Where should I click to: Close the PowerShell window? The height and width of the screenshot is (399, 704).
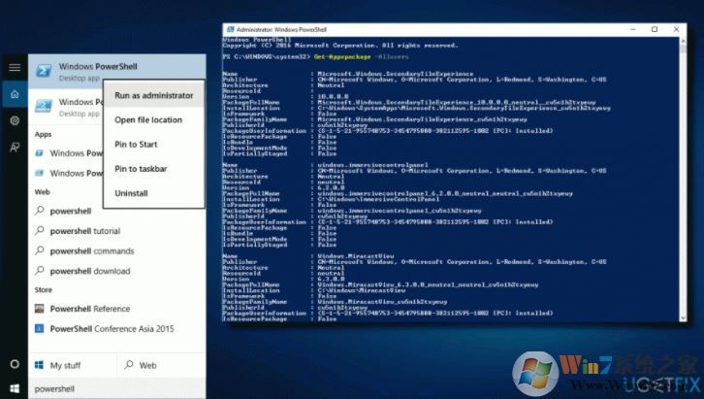click(676, 29)
